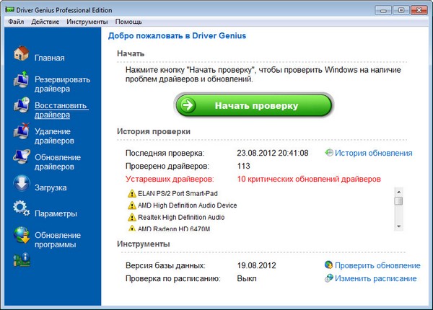Open Удаление драйверов section
This screenshot has width=433, height=310.
[x=54, y=136]
